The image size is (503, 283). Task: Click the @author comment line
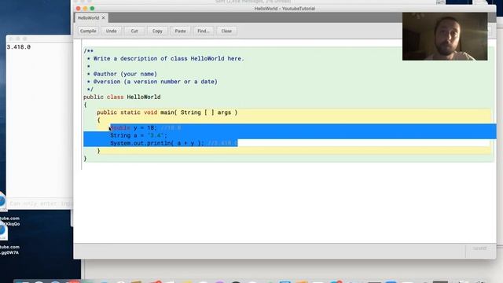[x=122, y=74]
